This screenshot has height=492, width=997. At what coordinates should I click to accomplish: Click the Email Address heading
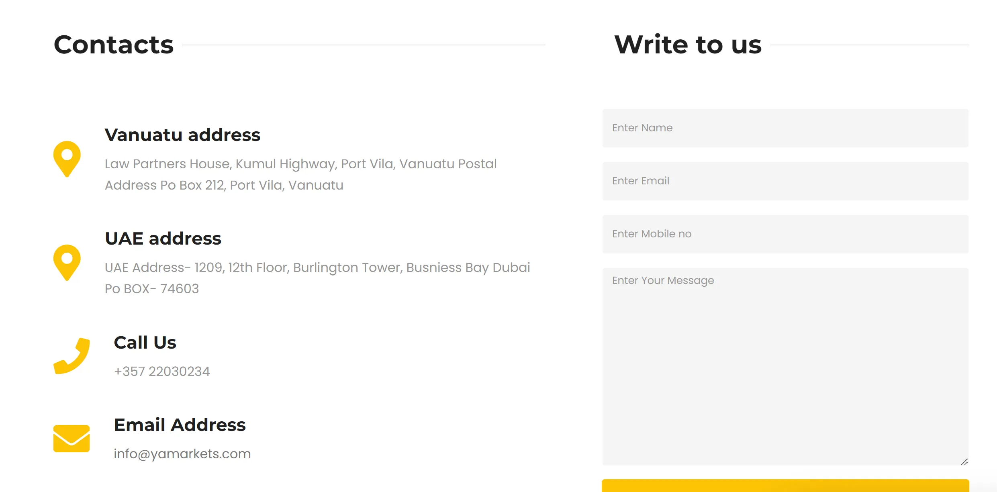pyautogui.click(x=180, y=425)
